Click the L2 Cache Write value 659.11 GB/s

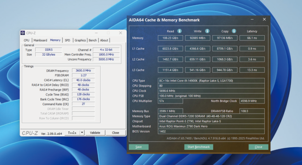click(x=198, y=59)
